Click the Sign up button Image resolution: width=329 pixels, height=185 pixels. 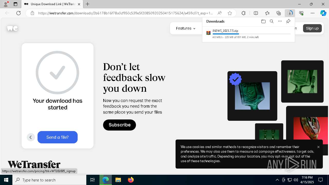(x=312, y=28)
